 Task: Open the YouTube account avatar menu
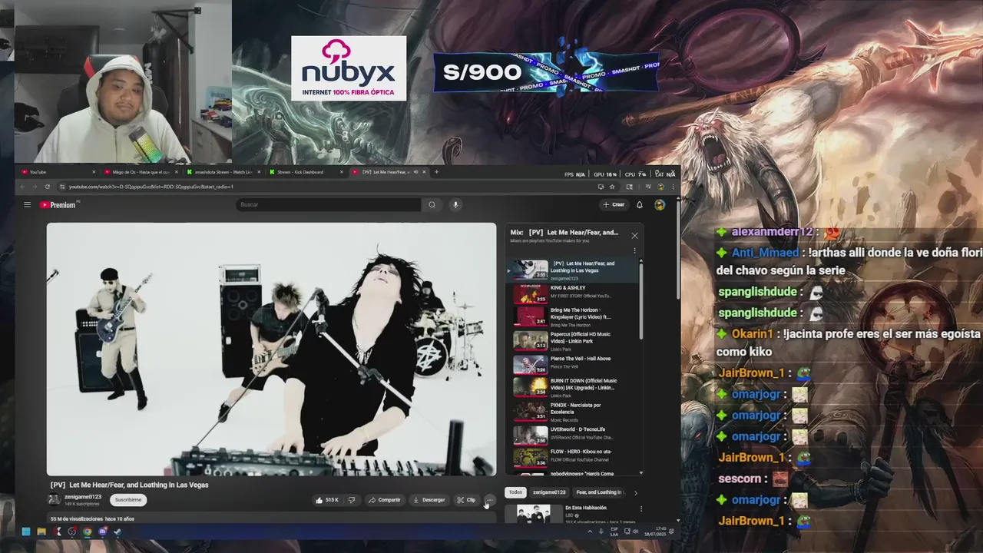pos(660,205)
